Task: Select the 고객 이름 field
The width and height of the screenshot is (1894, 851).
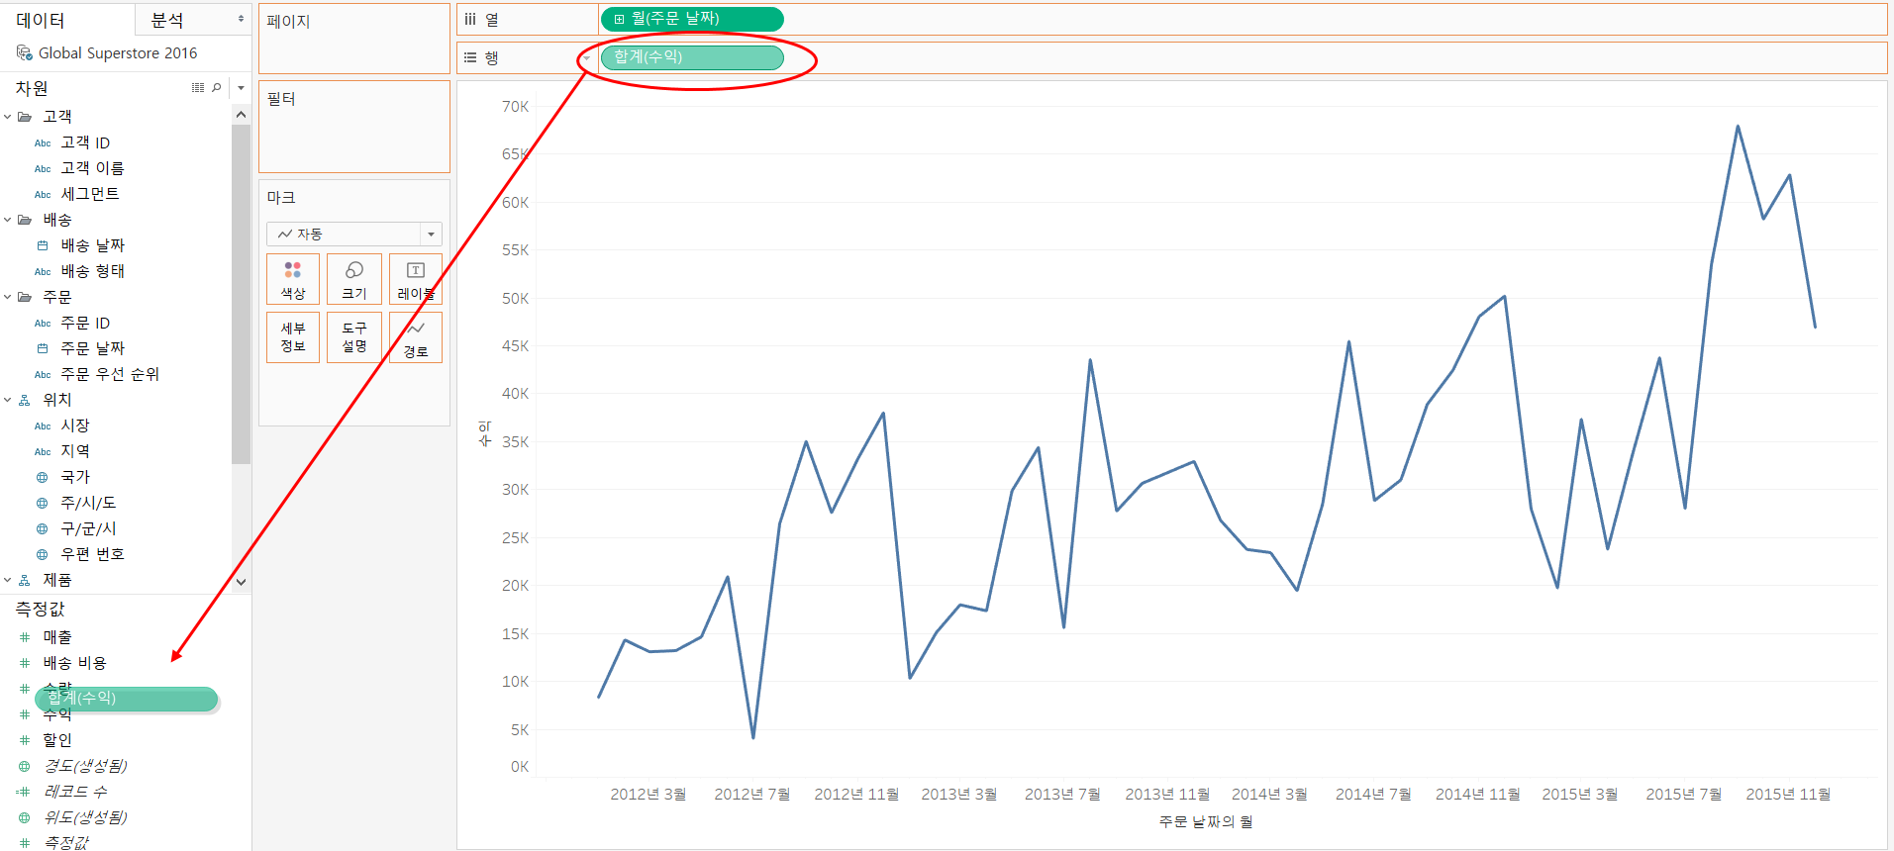Action: tap(92, 168)
